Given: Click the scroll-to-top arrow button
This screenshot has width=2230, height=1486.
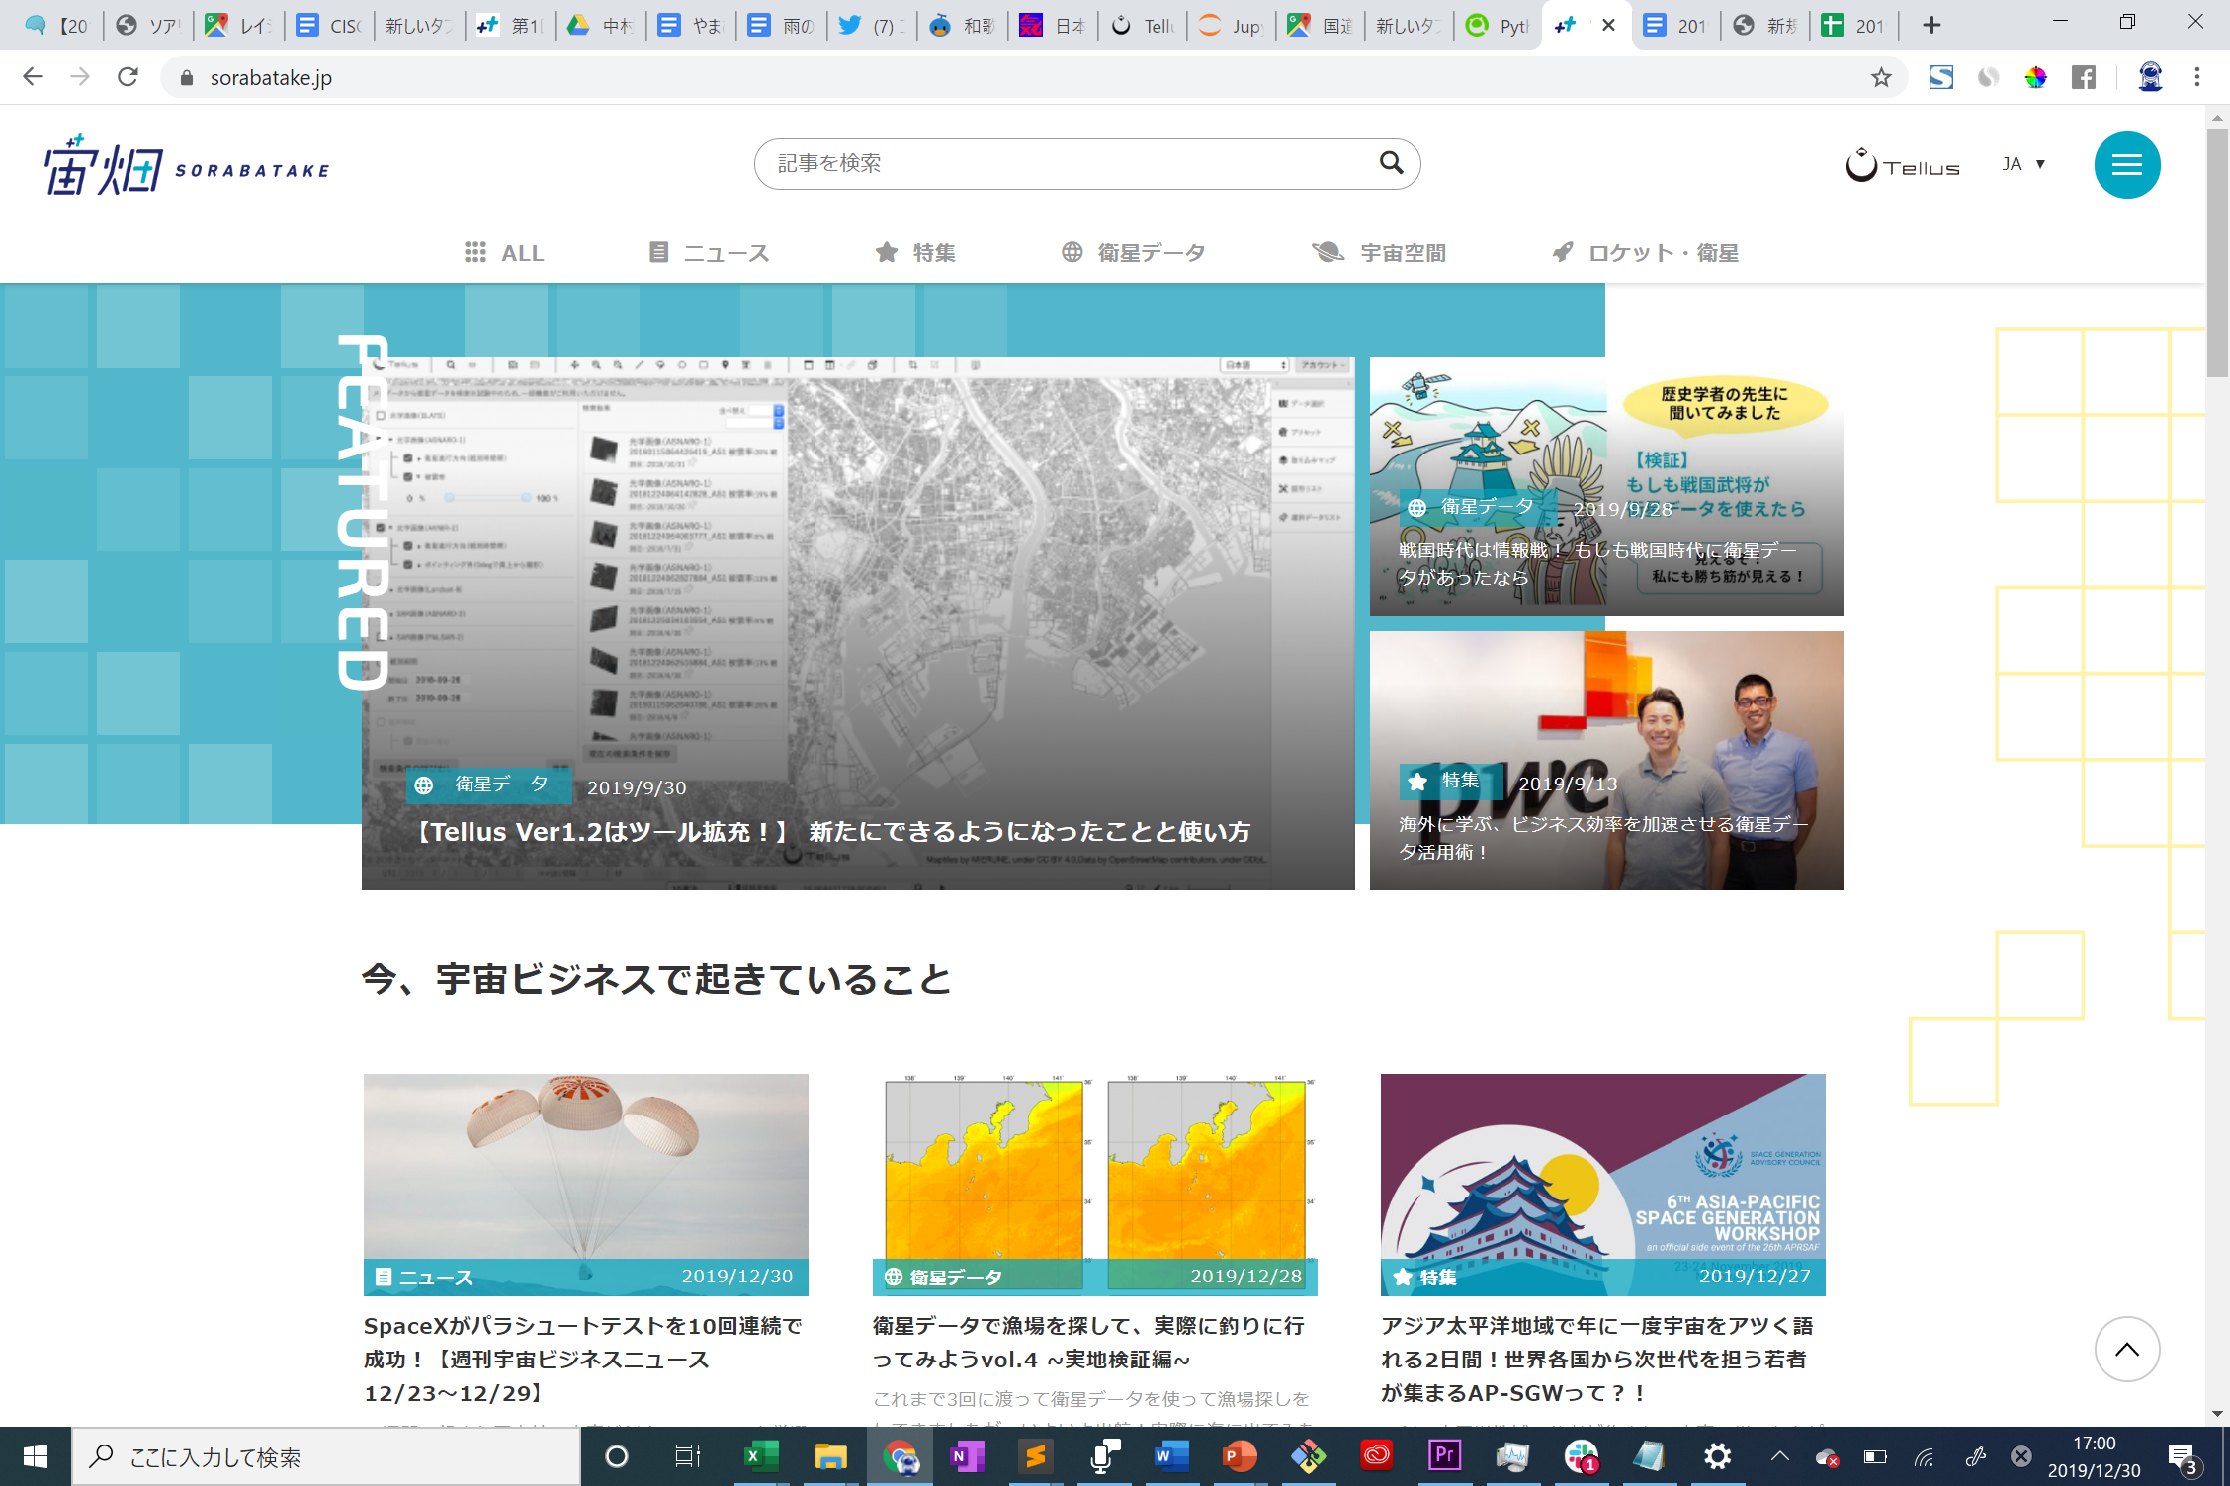Looking at the screenshot, I should (2126, 1349).
